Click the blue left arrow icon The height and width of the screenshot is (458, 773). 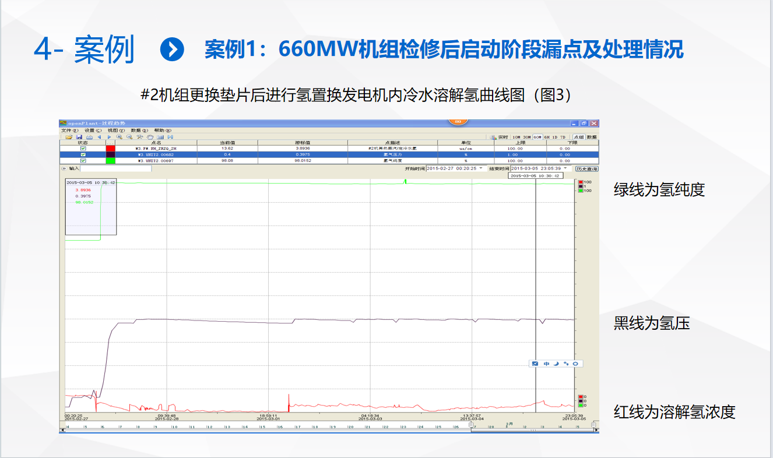tap(99, 137)
